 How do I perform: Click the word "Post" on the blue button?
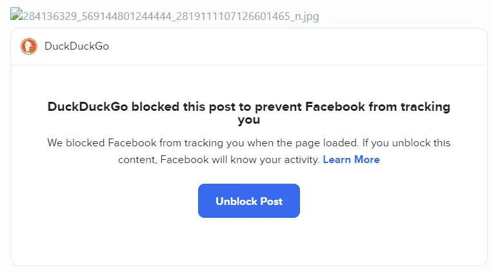[x=271, y=201]
